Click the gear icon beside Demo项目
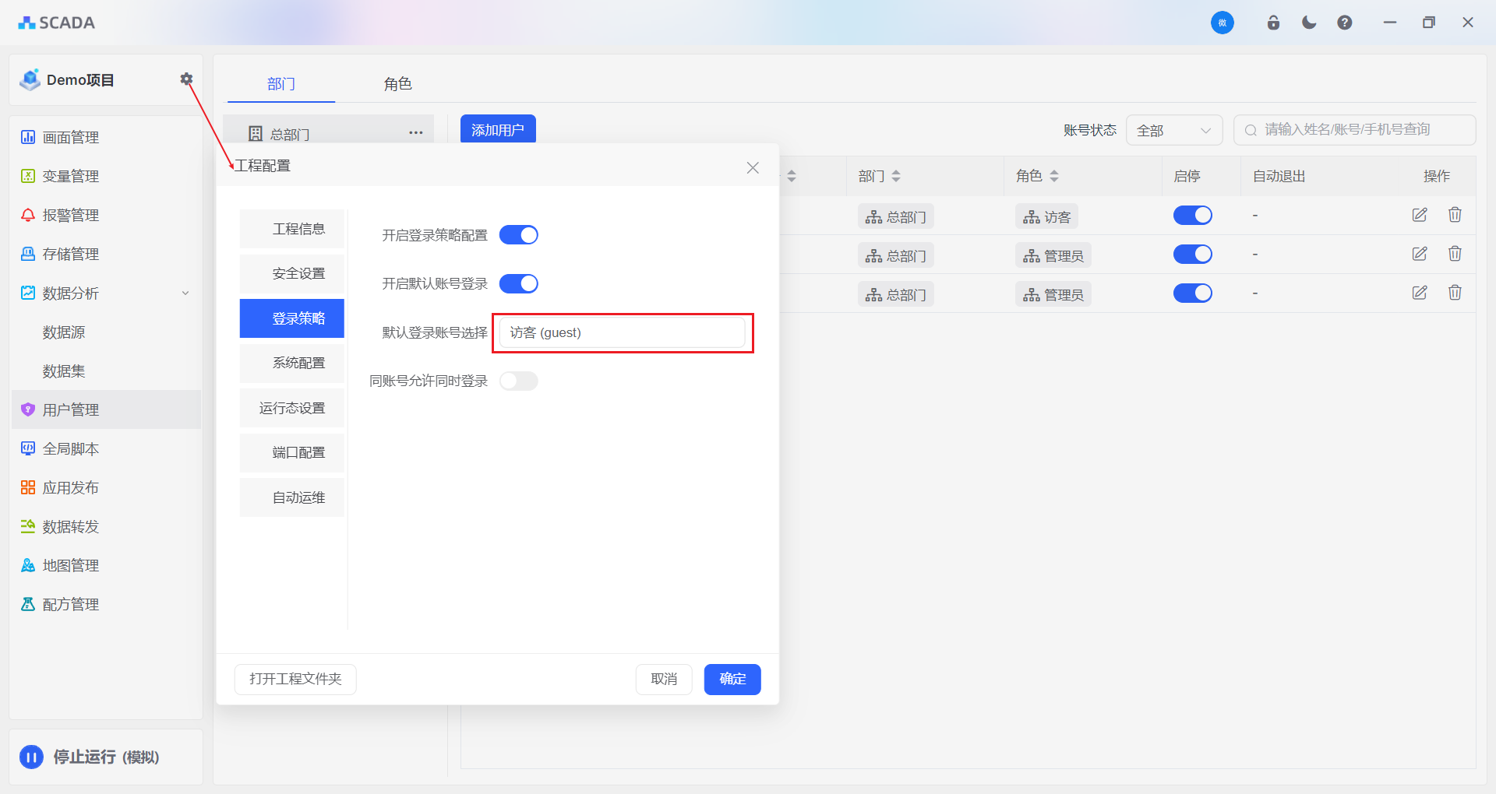 pos(186,79)
